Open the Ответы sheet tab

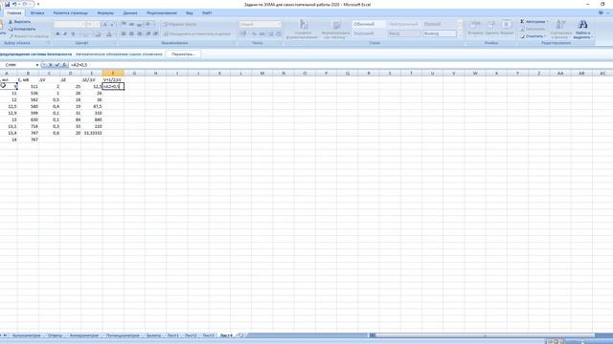point(56,335)
